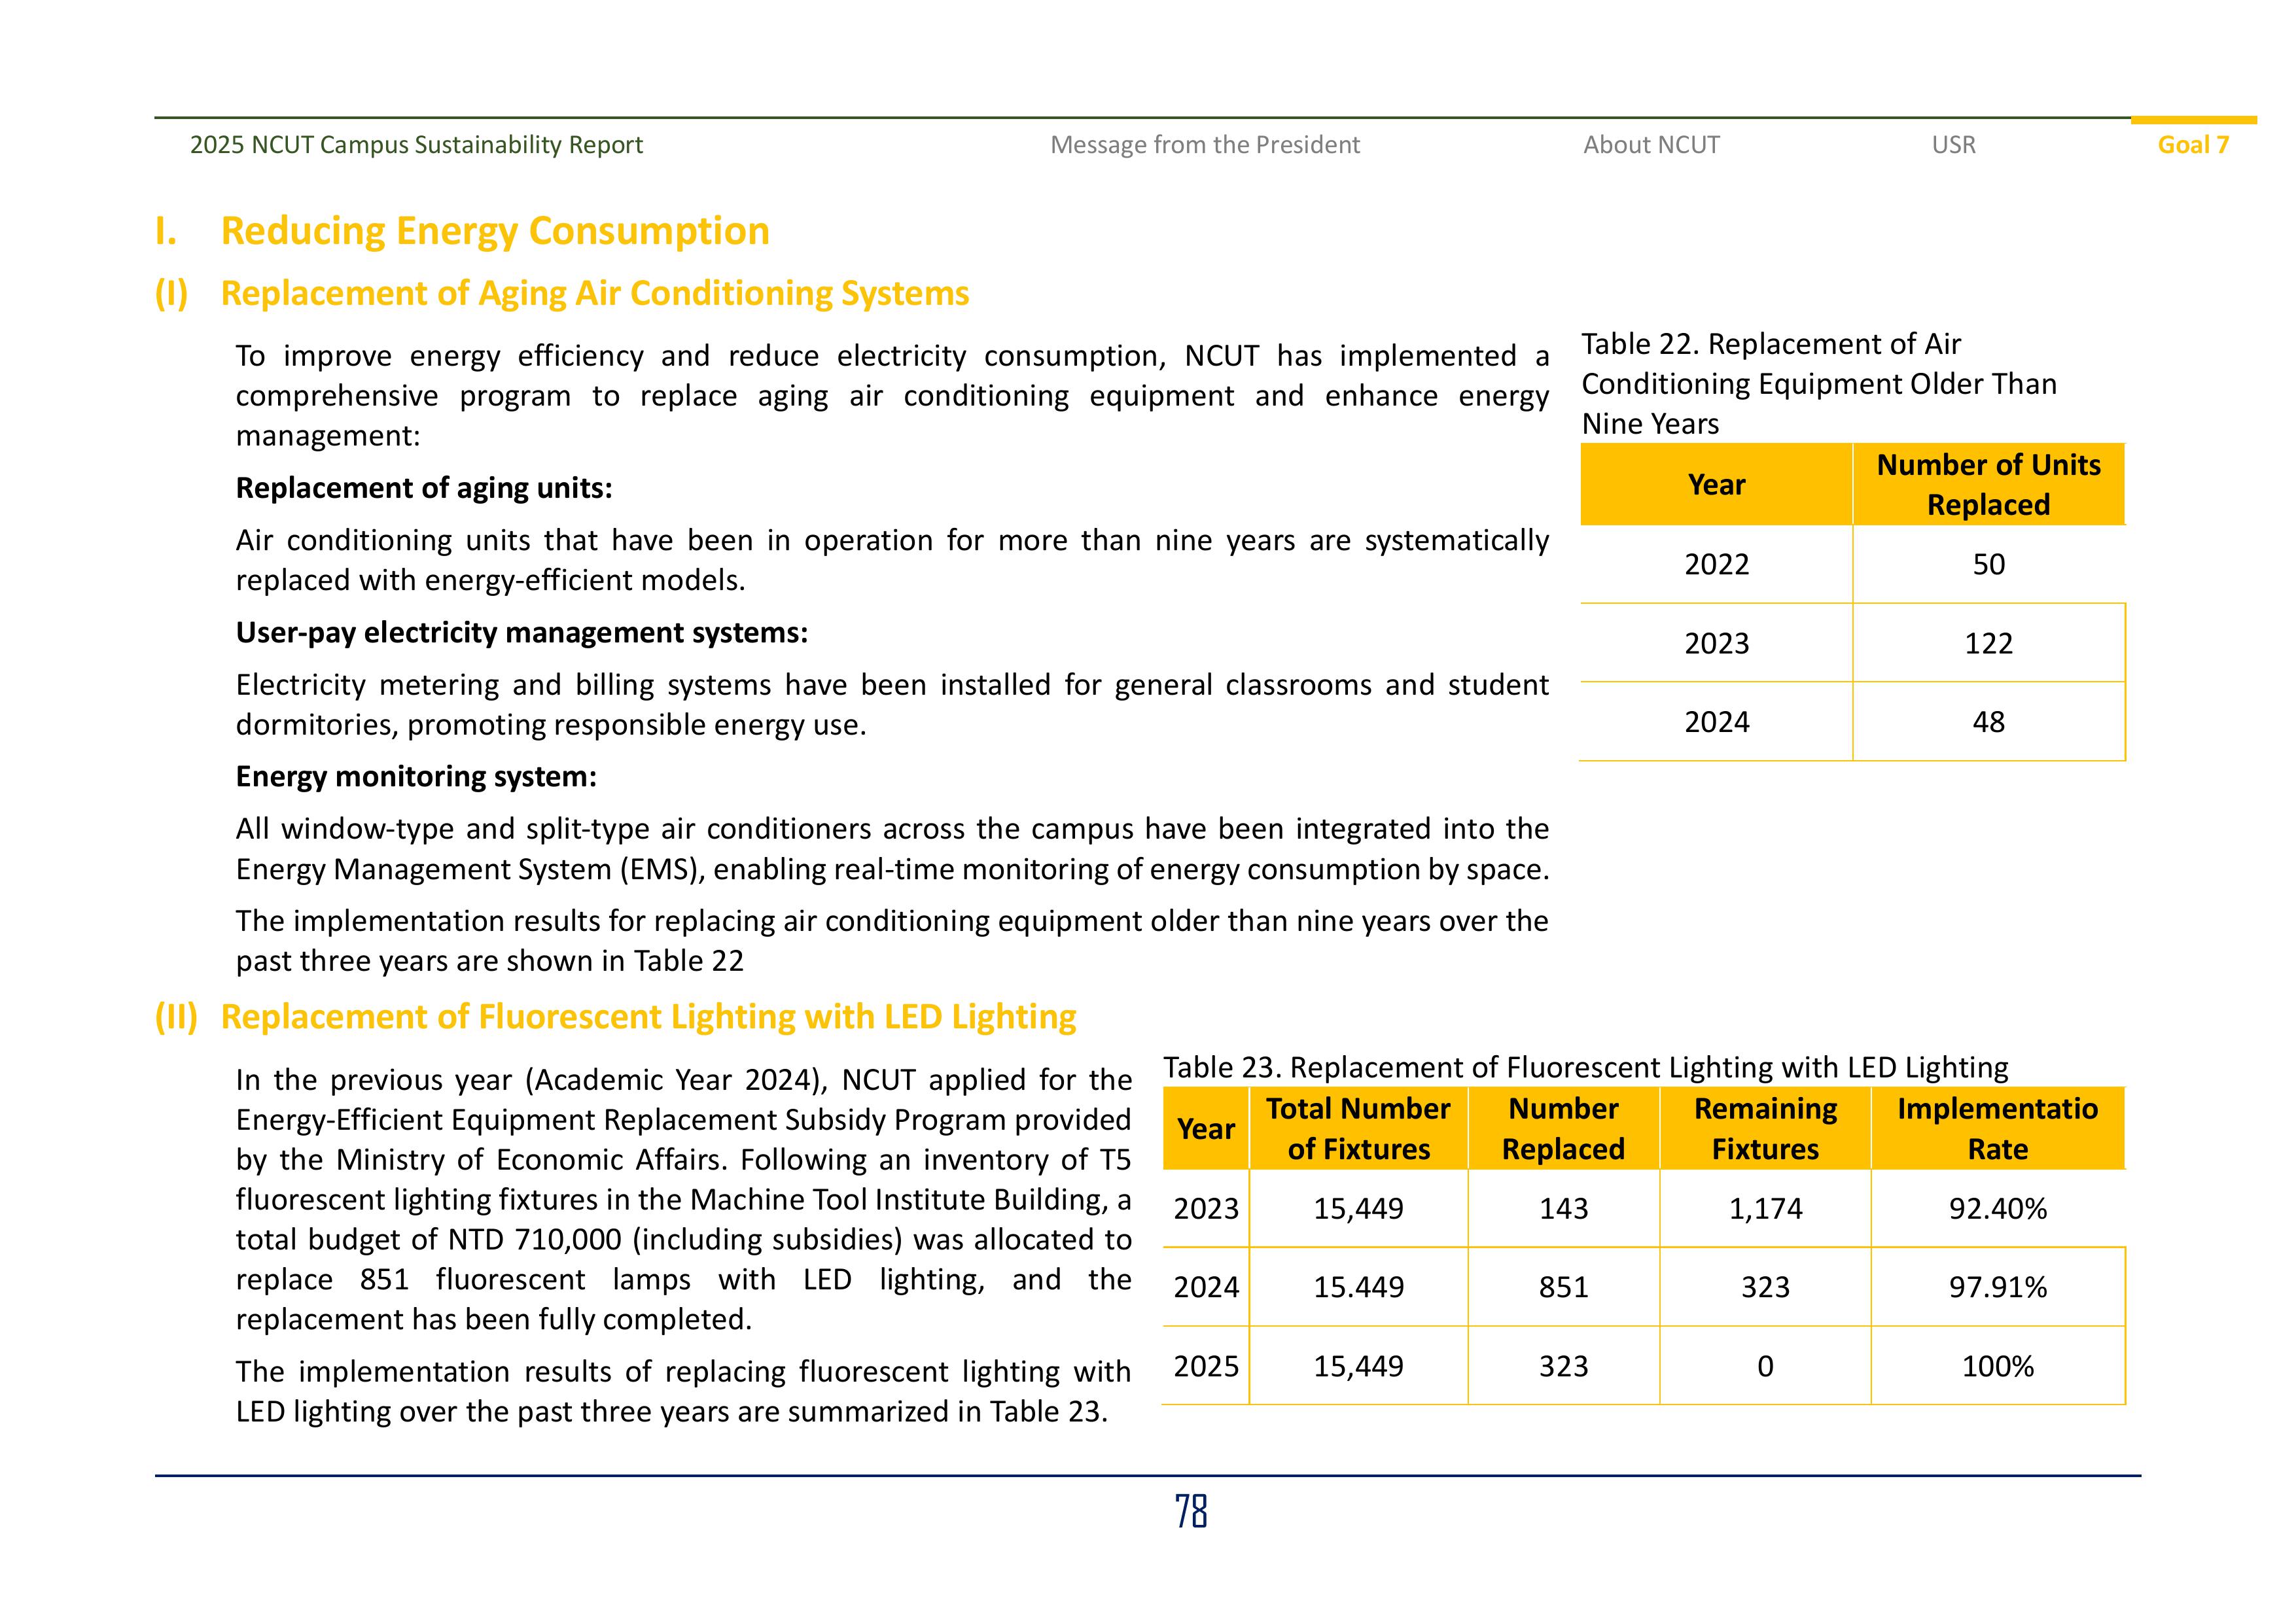2296x1623 pixels.
Task: Go to the USR section link
Action: (x=1953, y=145)
